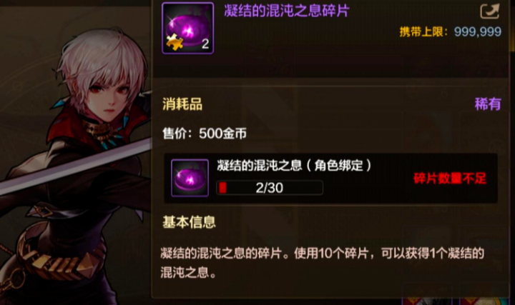Click the red filled portion of progress bar
515x305 pixels.
pos(222,188)
